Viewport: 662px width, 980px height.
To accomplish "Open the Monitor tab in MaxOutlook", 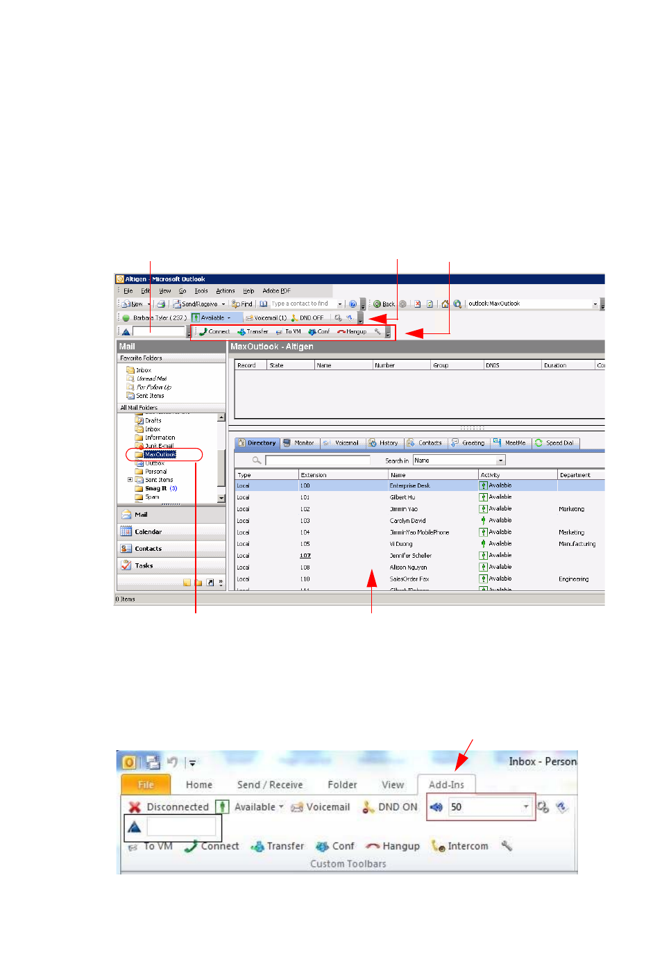I will (x=299, y=443).
